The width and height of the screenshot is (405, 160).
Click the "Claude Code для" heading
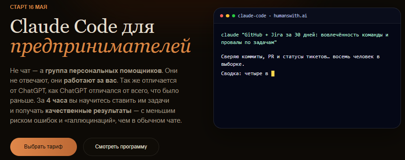click(x=82, y=27)
